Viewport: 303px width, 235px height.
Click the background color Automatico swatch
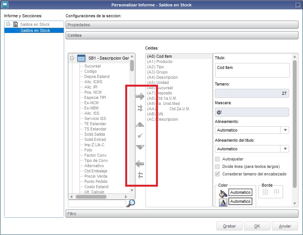click(240, 192)
